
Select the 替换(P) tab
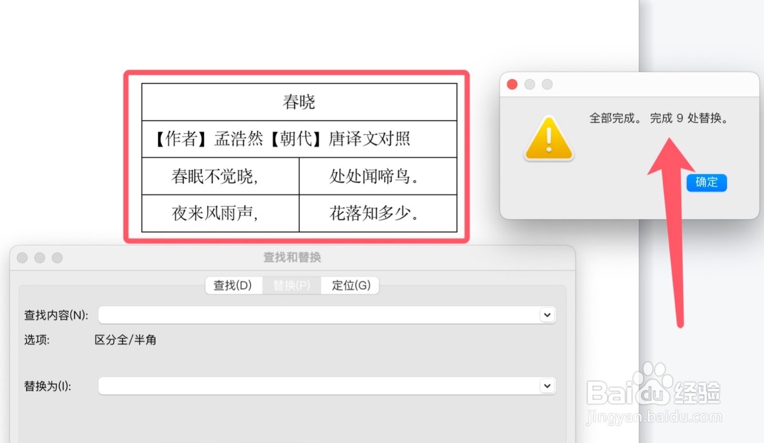click(292, 285)
